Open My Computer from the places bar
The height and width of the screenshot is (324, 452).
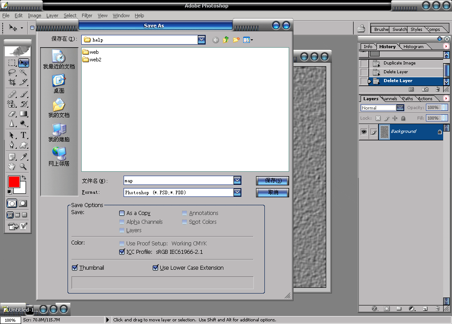pos(59,132)
